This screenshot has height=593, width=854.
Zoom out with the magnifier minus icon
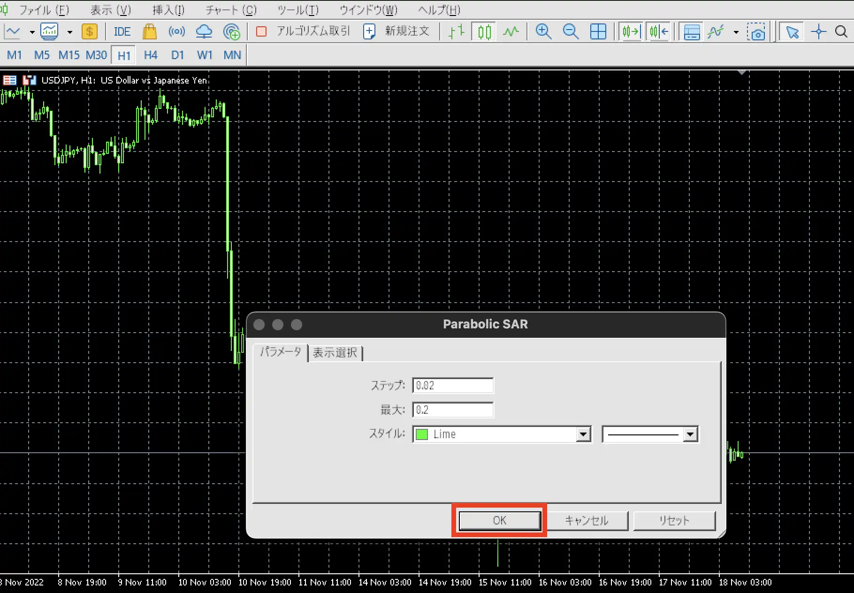click(571, 31)
